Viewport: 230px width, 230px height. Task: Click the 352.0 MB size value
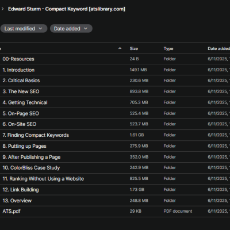click(x=139, y=157)
